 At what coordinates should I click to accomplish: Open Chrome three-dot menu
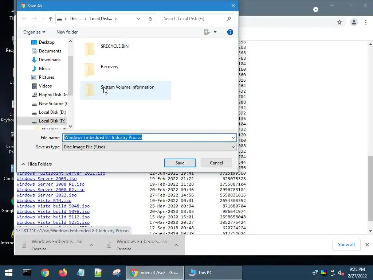[x=366, y=22]
